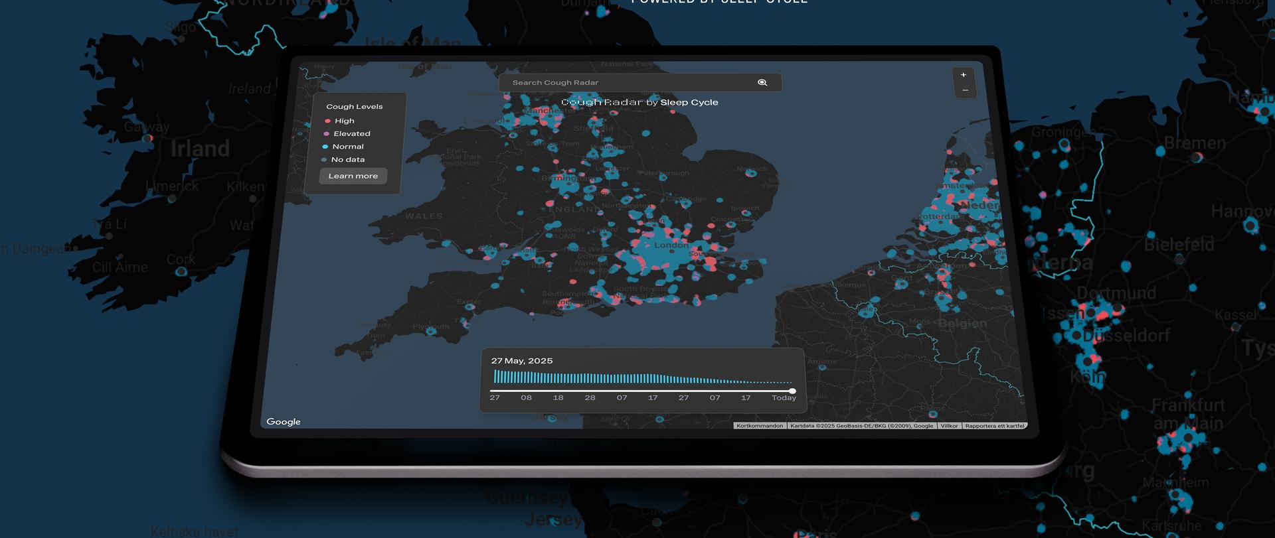Focus the Search Cough Radar field
Screen dimensions: 1275x538
[624, 83]
